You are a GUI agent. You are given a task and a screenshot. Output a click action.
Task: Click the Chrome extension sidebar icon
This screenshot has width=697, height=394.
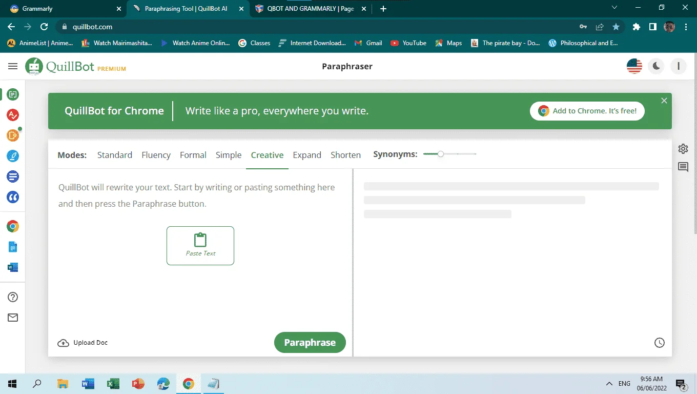click(x=13, y=226)
